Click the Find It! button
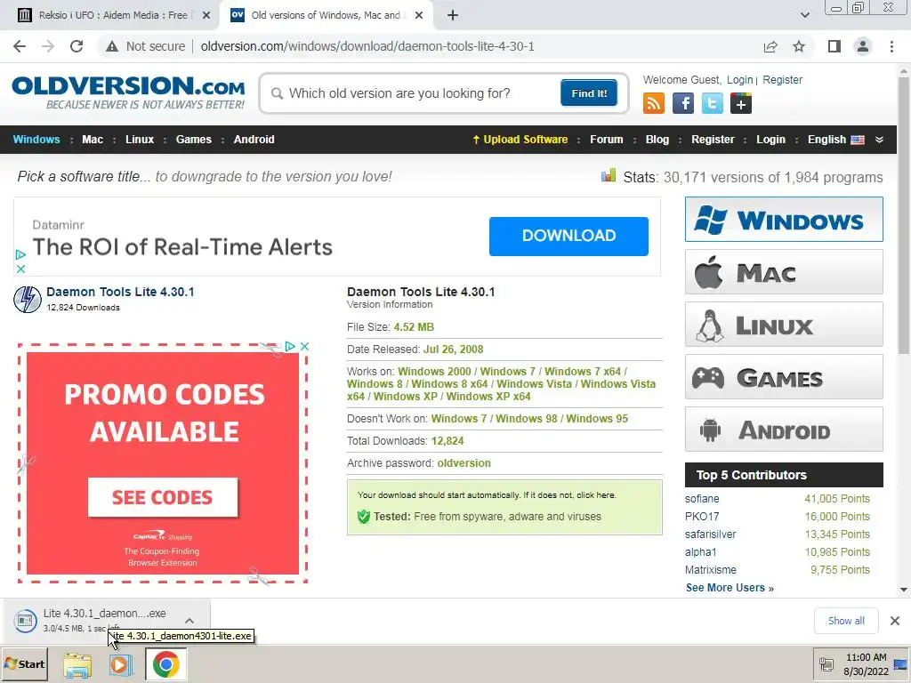This screenshot has width=911, height=683. [x=589, y=92]
